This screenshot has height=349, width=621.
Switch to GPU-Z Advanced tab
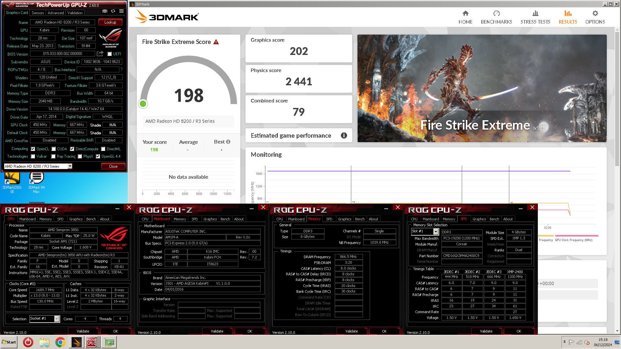56,13
